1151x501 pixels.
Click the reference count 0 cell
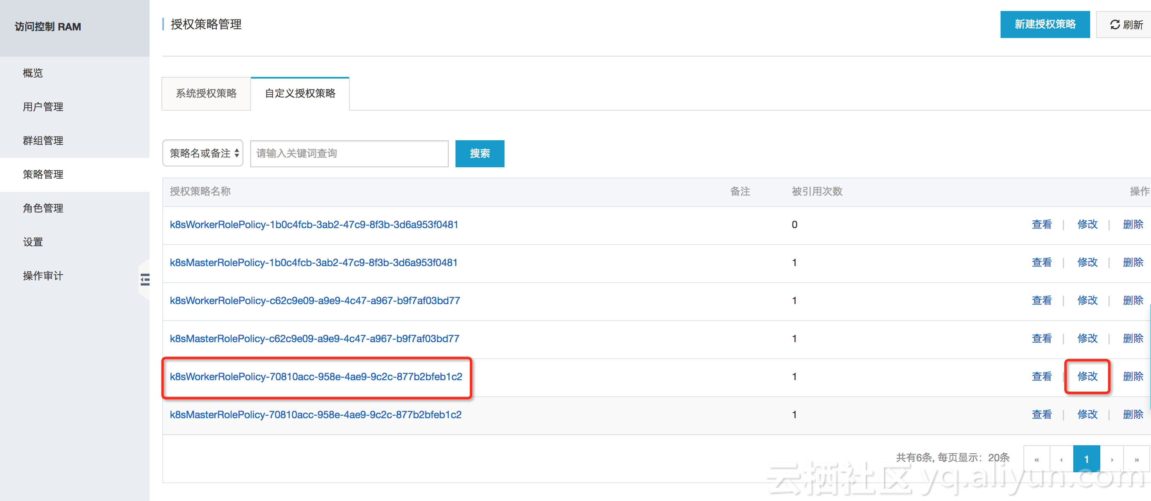coord(794,225)
